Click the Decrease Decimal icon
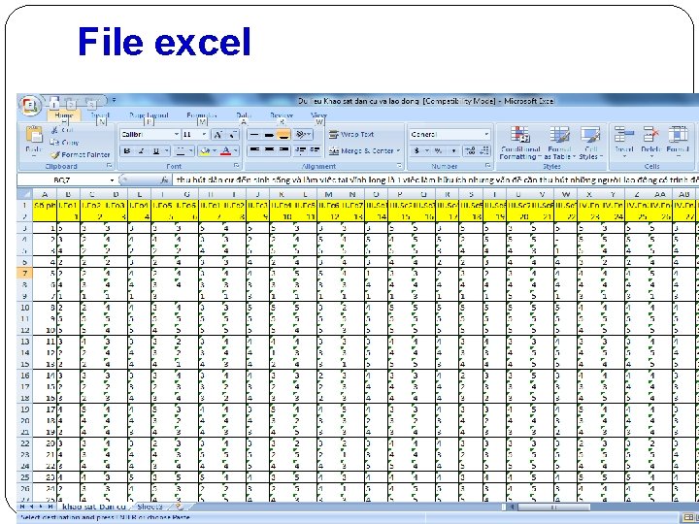 [484, 151]
